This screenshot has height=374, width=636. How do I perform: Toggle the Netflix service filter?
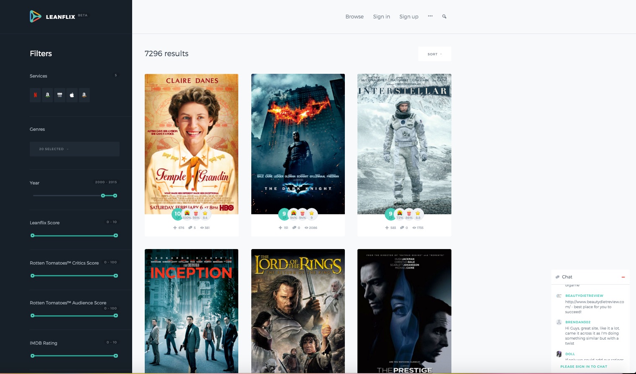(x=35, y=95)
